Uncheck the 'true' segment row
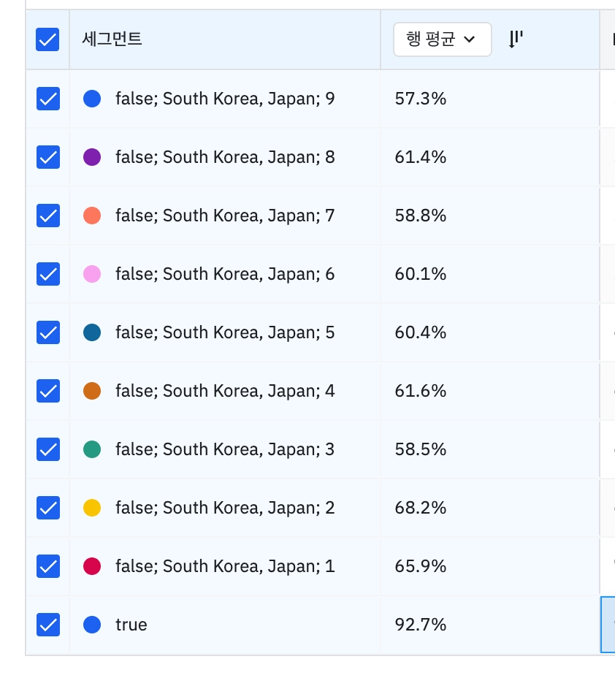 point(48,625)
